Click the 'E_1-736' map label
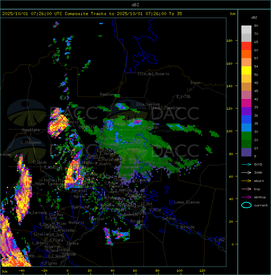The height and width of the screenshot is (275, 271). tap(183, 97)
